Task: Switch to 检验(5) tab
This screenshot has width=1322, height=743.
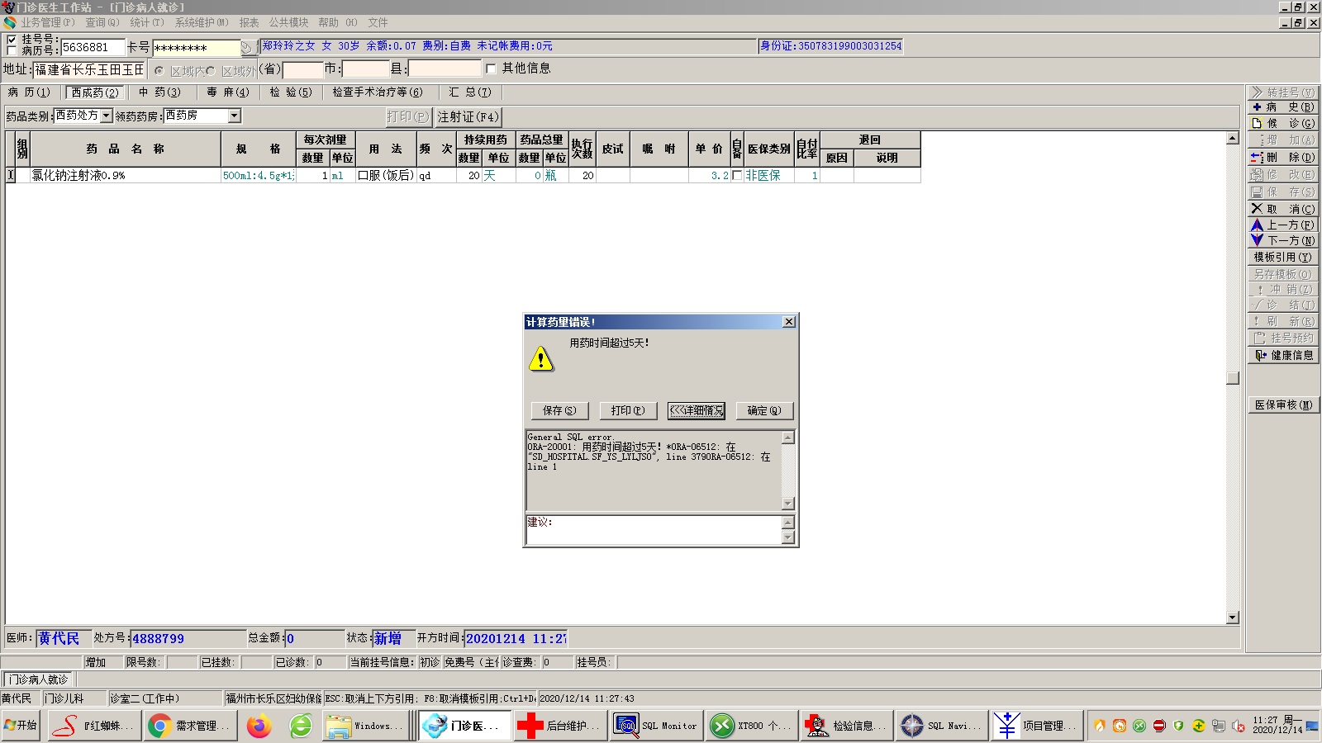Action: pos(291,92)
